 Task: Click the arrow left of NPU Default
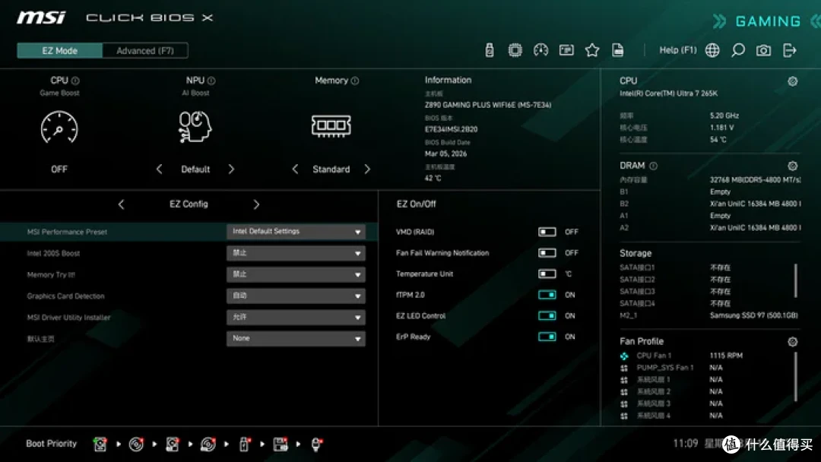pos(159,169)
